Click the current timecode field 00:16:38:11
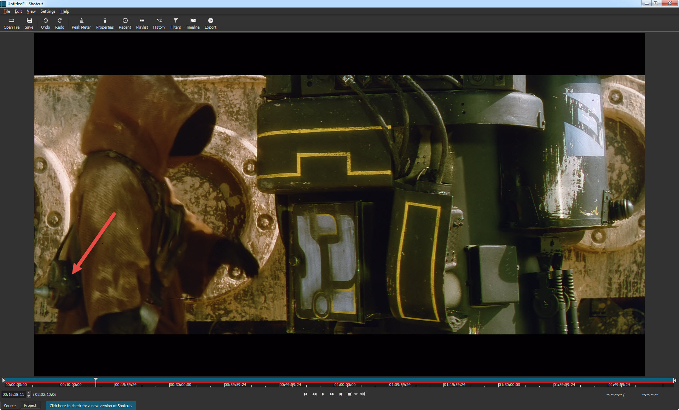The image size is (679, 410). tap(13, 394)
